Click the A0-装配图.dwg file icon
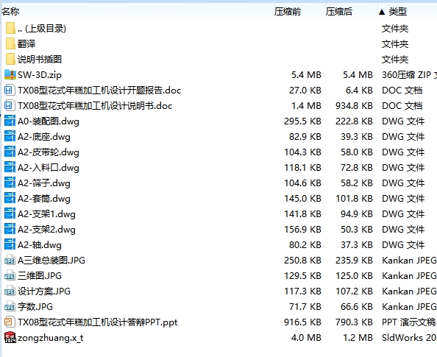437x357 pixels. (10, 121)
